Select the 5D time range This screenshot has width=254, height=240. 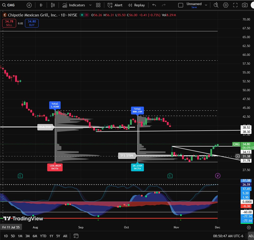(13, 236)
